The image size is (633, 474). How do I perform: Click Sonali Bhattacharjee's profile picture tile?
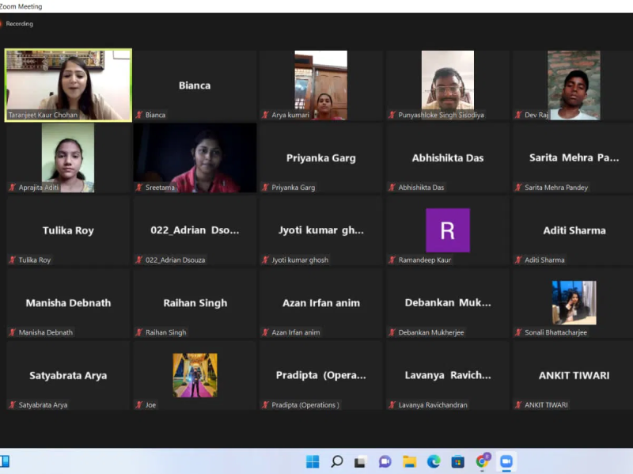[x=574, y=302]
